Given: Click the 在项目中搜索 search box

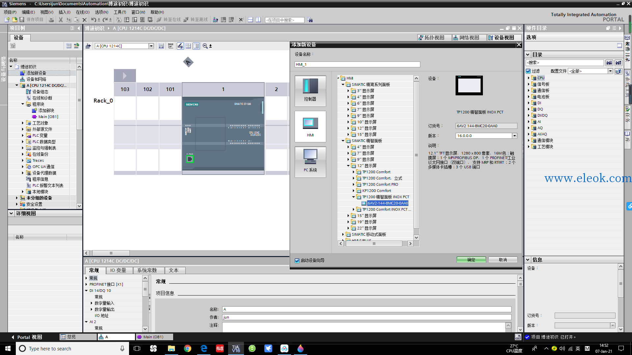Looking at the screenshot, I should pos(285,20).
